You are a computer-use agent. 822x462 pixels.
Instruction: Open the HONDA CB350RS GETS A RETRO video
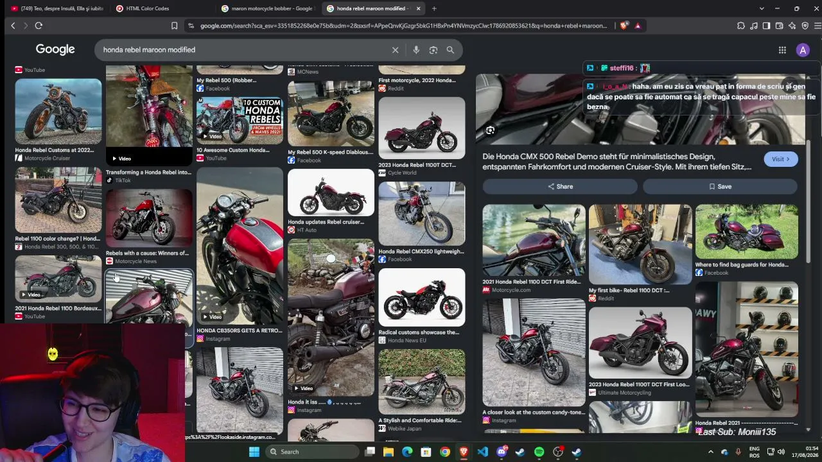[x=240, y=246]
